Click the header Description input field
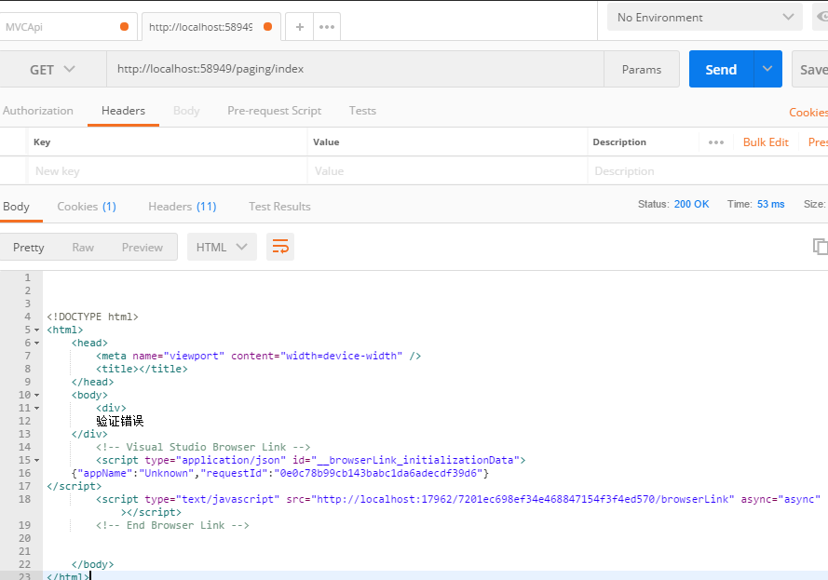Image resolution: width=828 pixels, height=580 pixels. point(708,171)
